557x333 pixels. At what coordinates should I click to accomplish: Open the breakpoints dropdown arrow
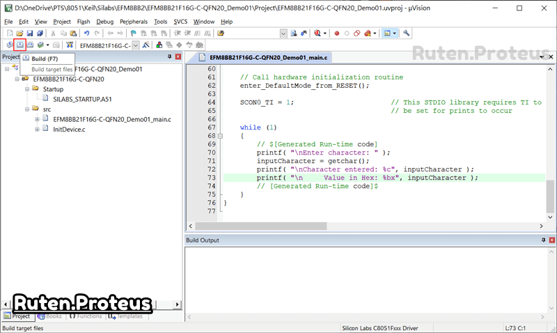tap(375, 33)
